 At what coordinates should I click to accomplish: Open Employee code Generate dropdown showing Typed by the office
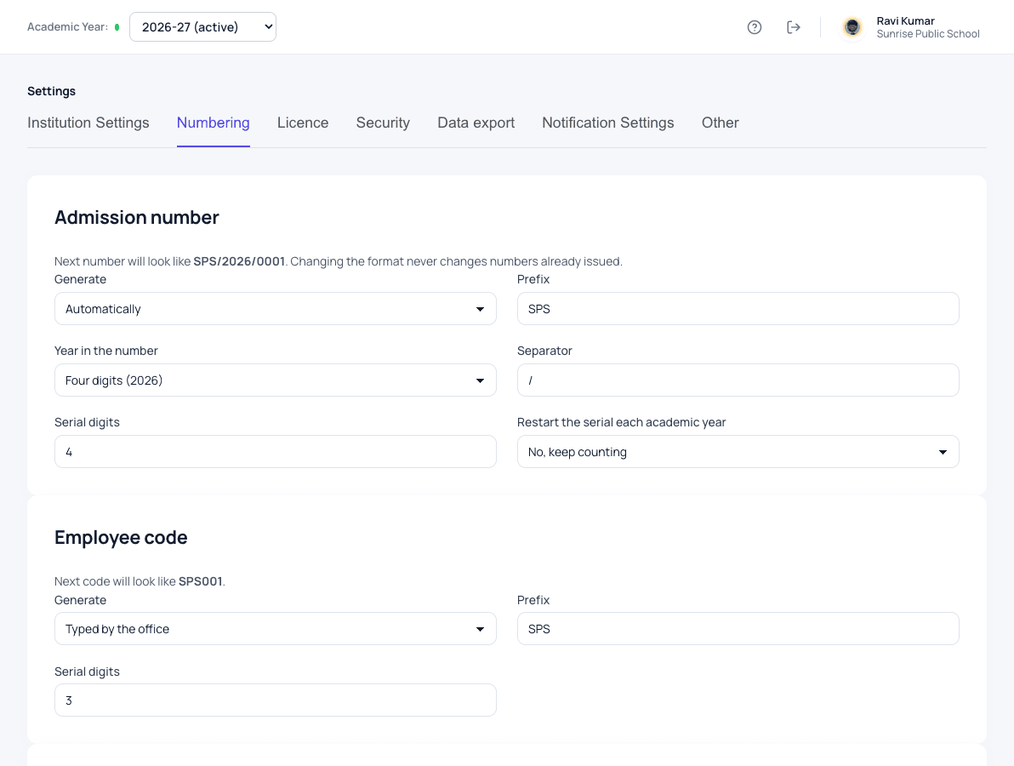pyautogui.click(x=276, y=629)
